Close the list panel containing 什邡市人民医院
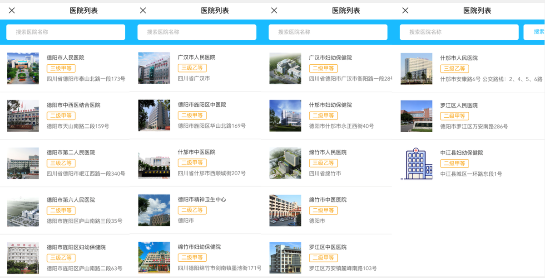The height and width of the screenshot is (278, 545). tap(405, 10)
